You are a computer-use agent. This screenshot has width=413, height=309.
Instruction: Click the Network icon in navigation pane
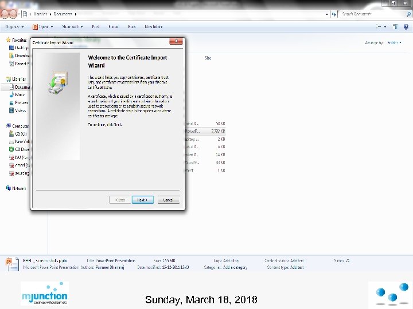(x=9, y=188)
